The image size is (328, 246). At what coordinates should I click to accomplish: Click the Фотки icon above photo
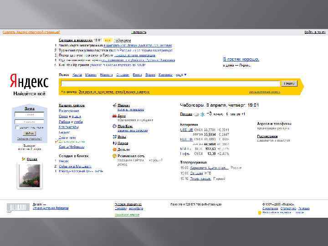pos(23,159)
